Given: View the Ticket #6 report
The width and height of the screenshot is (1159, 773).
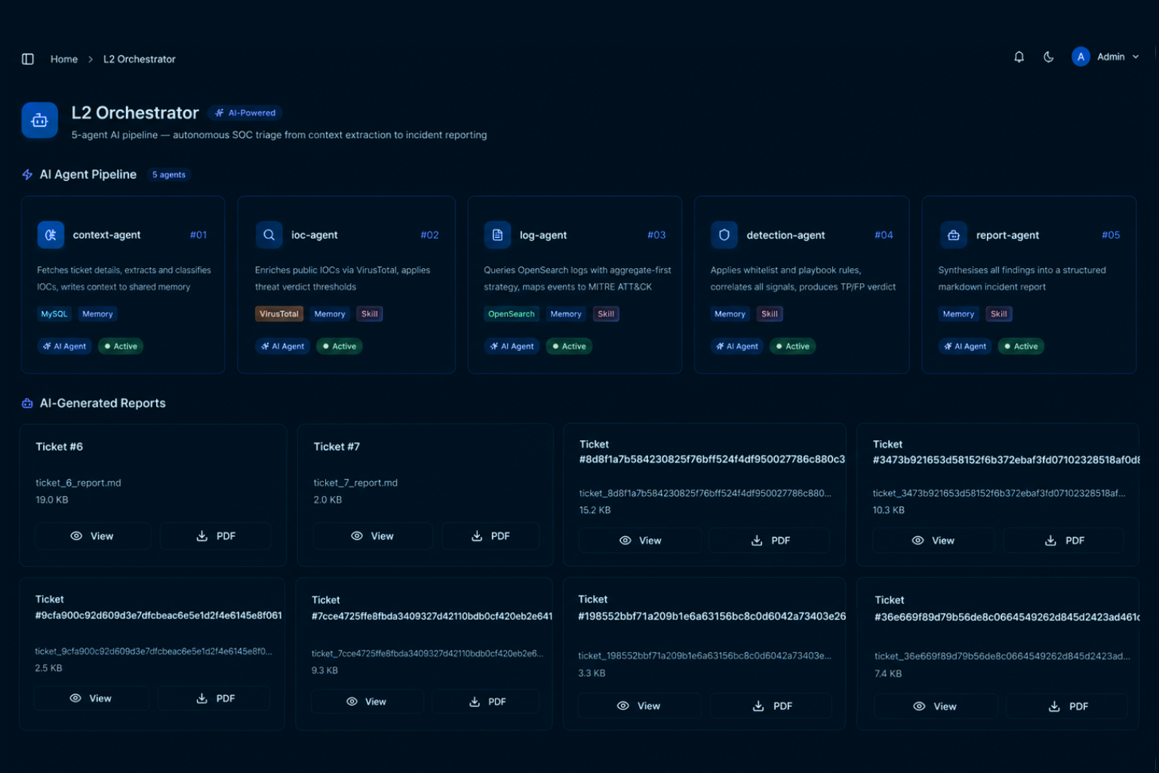Looking at the screenshot, I should point(93,536).
